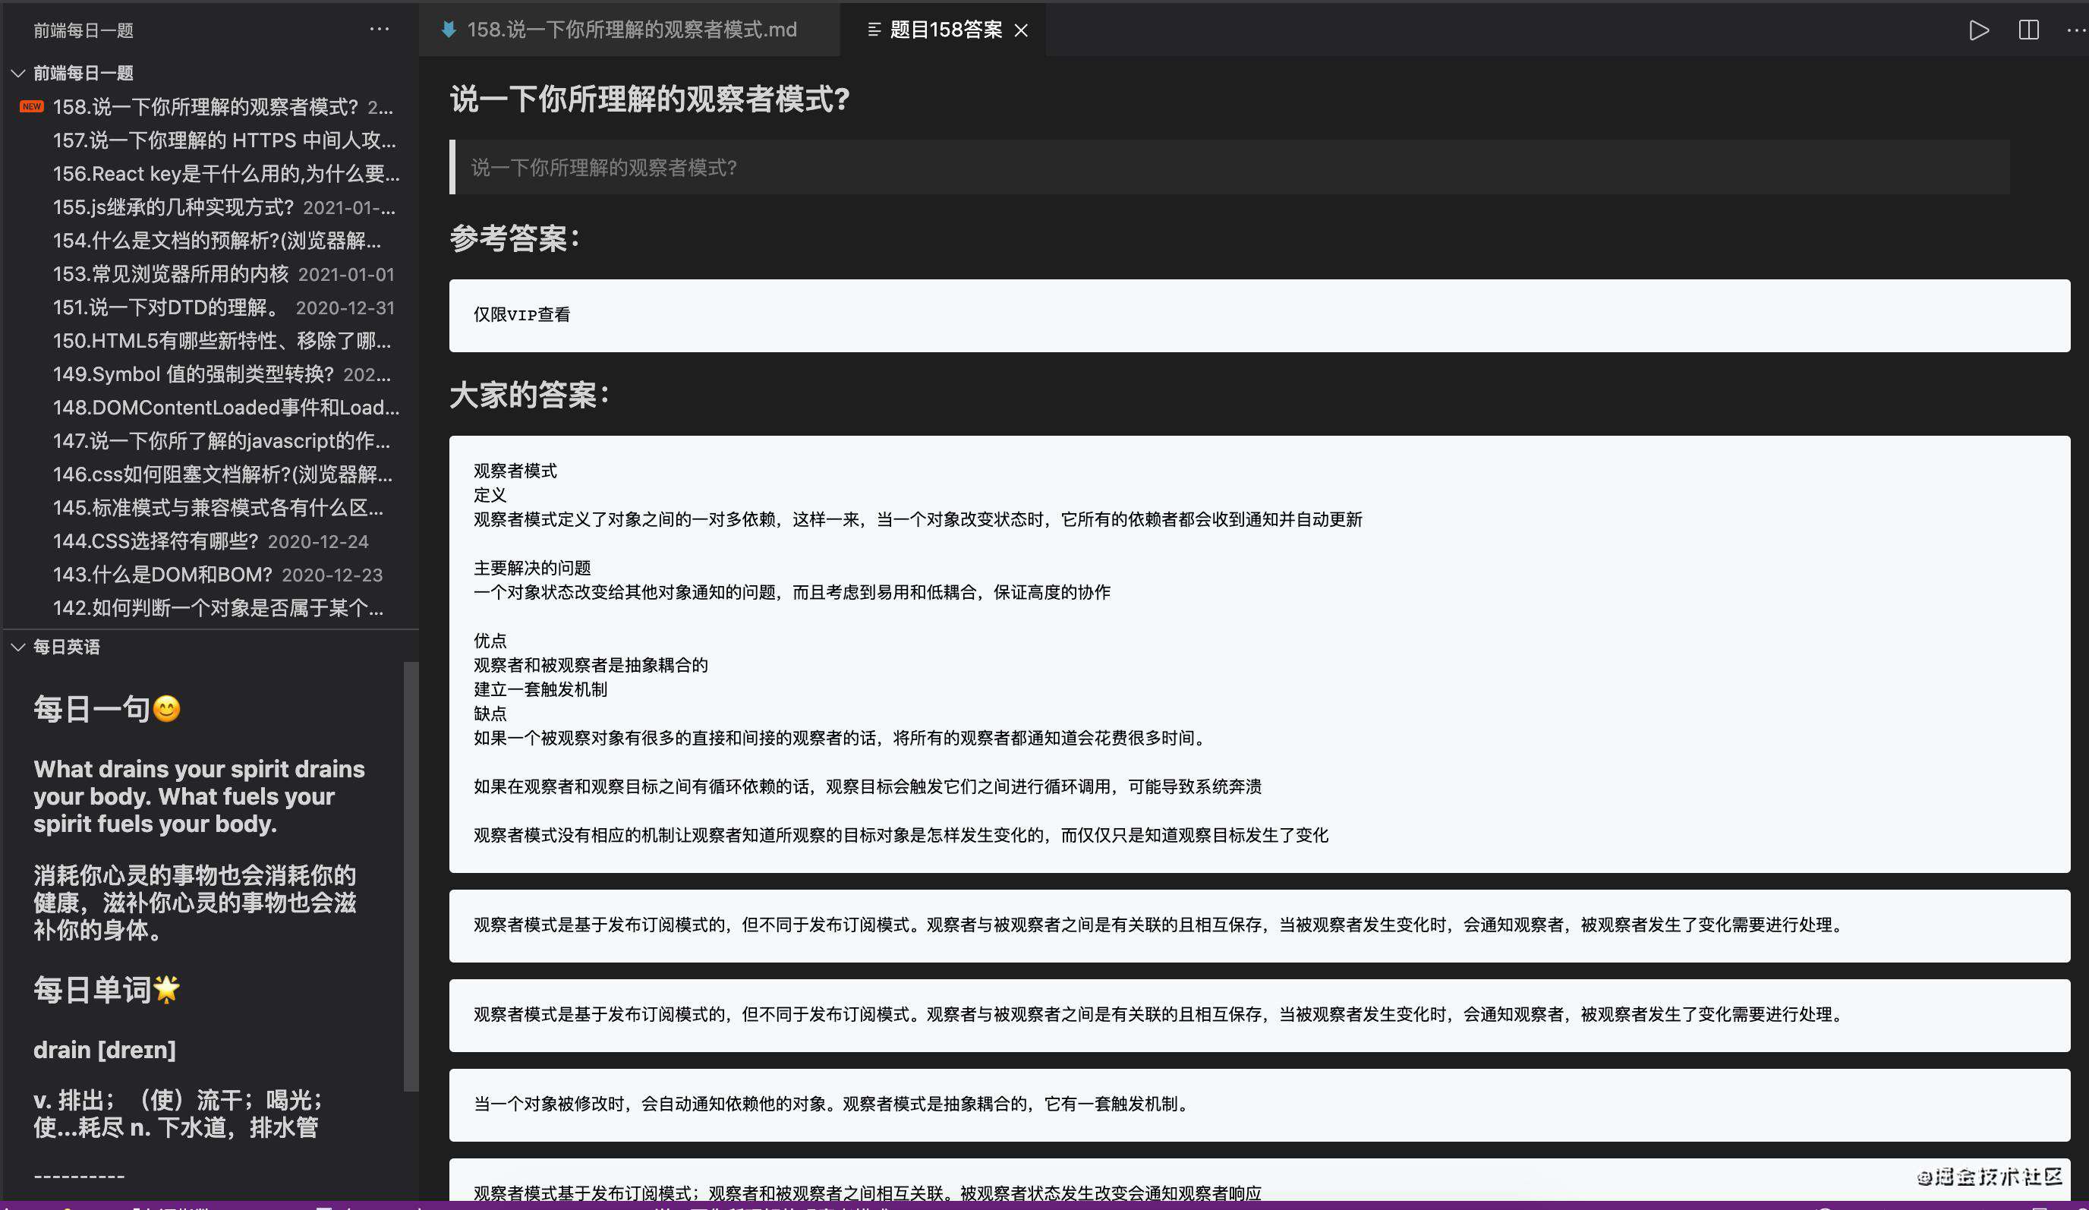
Task: Click the definition v. 排出; (使) 流干
Action: tap(178, 1113)
